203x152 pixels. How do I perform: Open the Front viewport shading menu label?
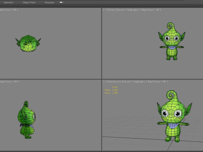click(x=138, y=10)
